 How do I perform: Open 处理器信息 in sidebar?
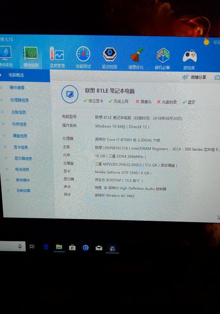point(19,100)
